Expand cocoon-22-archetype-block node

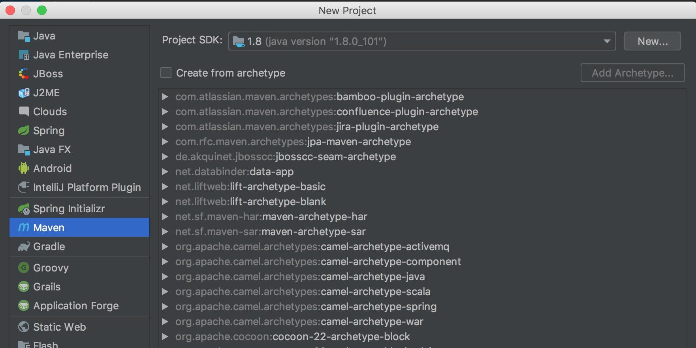pos(165,337)
